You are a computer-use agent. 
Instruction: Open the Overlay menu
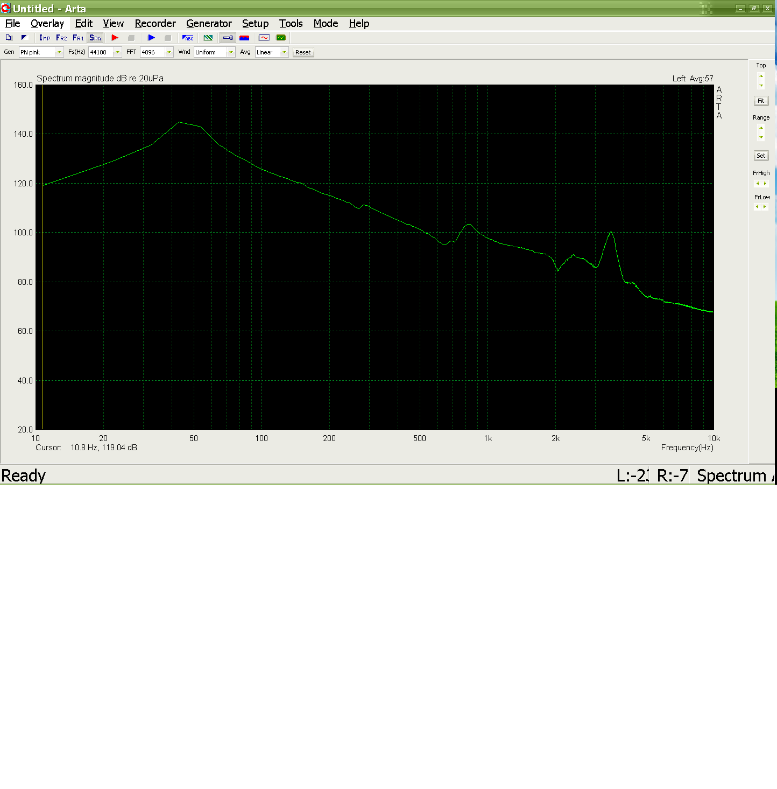point(47,23)
